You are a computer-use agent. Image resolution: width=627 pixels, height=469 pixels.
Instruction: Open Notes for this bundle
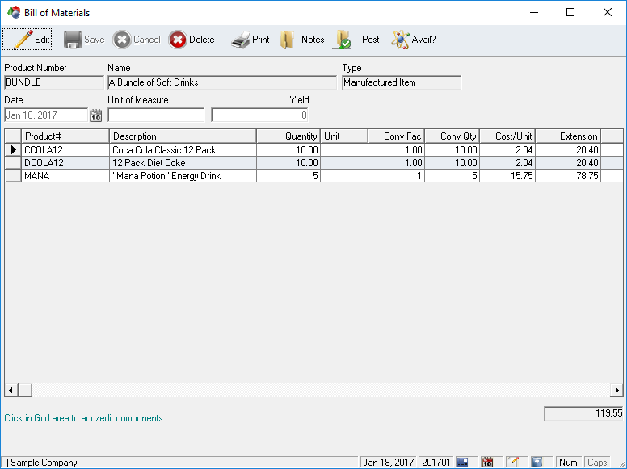pyautogui.click(x=302, y=40)
